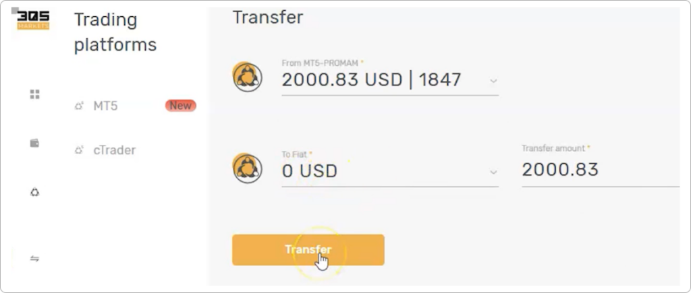The height and width of the screenshot is (293, 691).
Task: Click the Transfer page heading
Action: click(268, 18)
